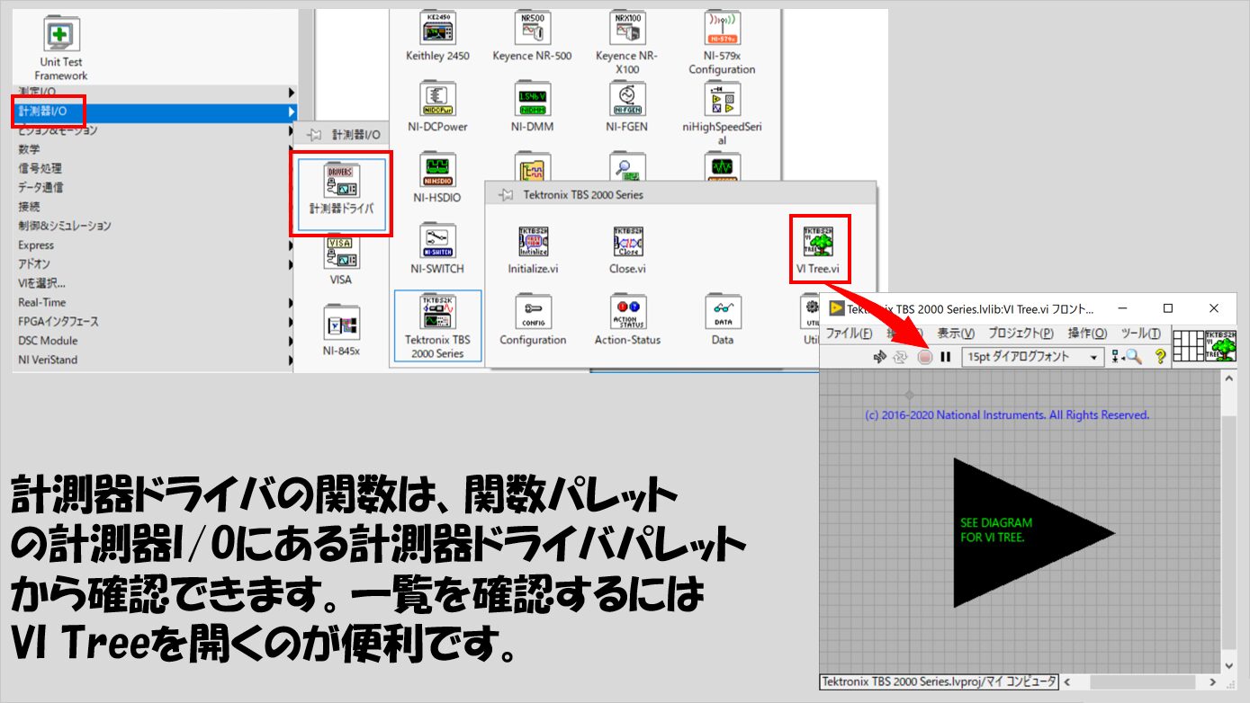
Task: Pin the Tektronix TBS 2000 Series palette
Action: 506,194
